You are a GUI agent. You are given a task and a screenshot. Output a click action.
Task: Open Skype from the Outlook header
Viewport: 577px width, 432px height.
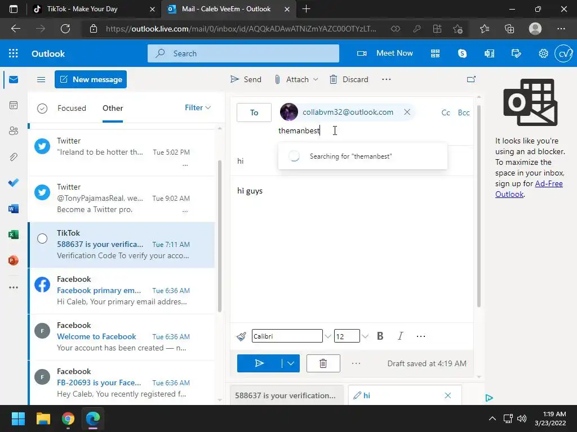tap(462, 53)
